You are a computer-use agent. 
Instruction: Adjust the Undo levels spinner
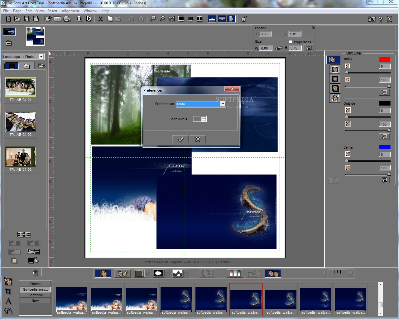(204, 119)
